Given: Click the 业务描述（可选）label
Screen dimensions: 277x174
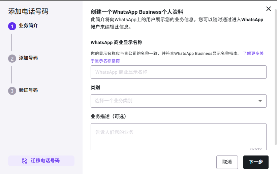Looking at the screenshot, I should pos(109,116).
